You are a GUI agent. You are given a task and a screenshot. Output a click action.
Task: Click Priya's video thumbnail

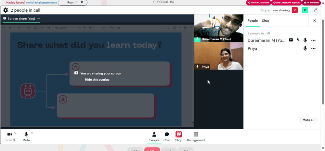219,56
